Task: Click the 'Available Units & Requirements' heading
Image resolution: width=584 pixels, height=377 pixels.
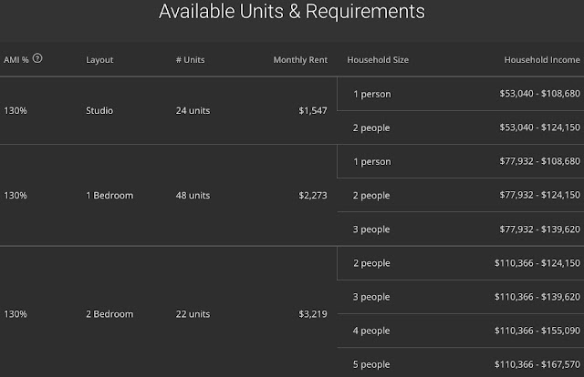Action: point(292,13)
